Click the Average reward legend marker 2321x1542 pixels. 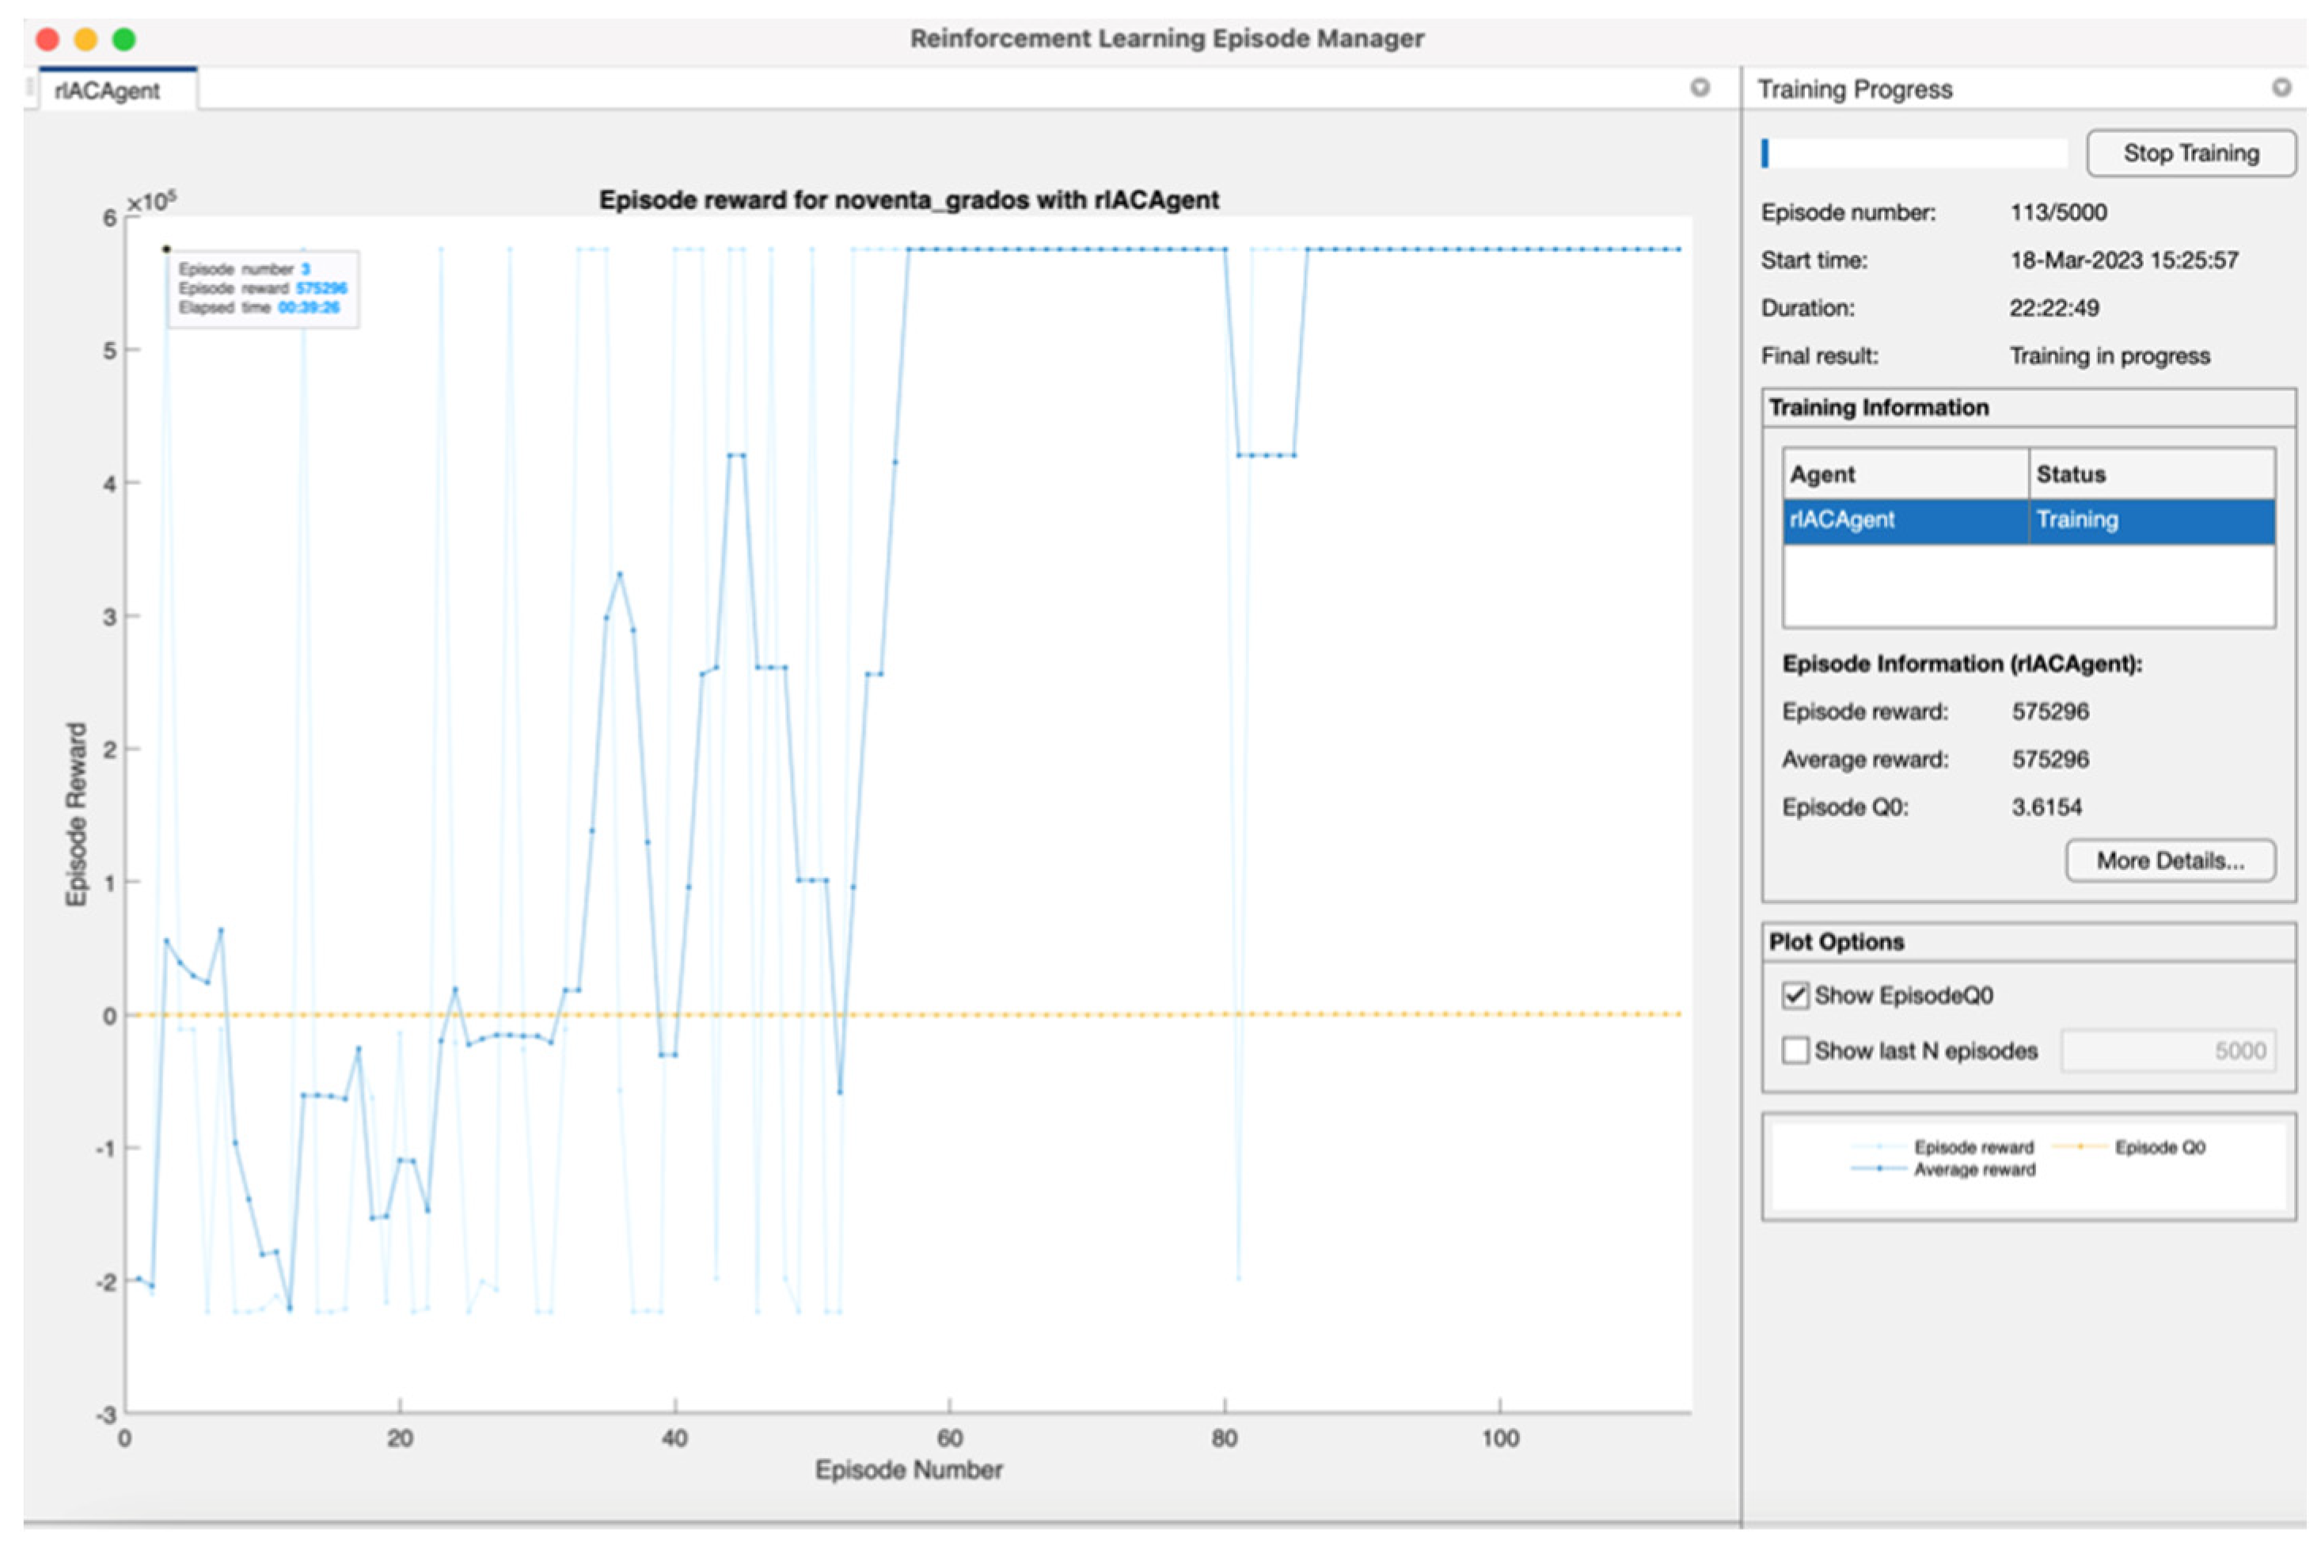pyautogui.click(x=1879, y=1169)
